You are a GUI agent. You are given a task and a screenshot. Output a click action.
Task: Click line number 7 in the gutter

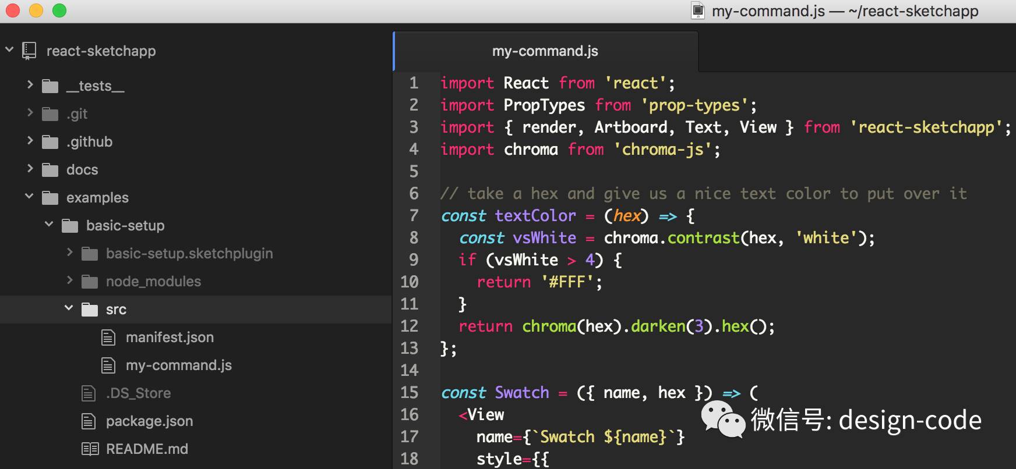click(x=414, y=216)
